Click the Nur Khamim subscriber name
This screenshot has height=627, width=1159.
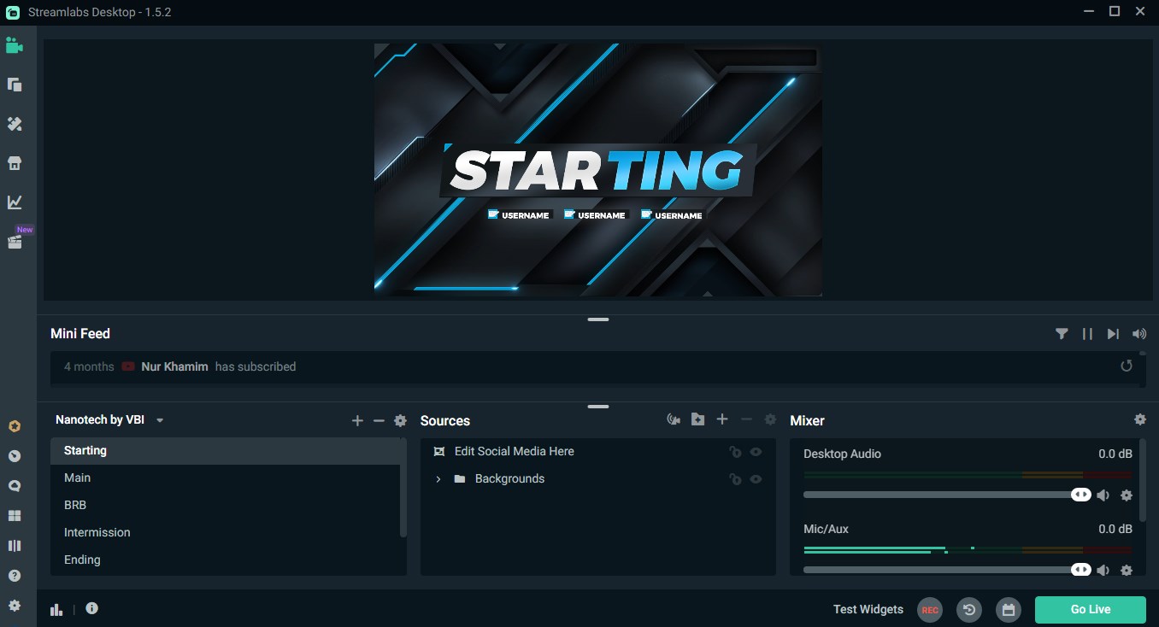pyautogui.click(x=174, y=366)
